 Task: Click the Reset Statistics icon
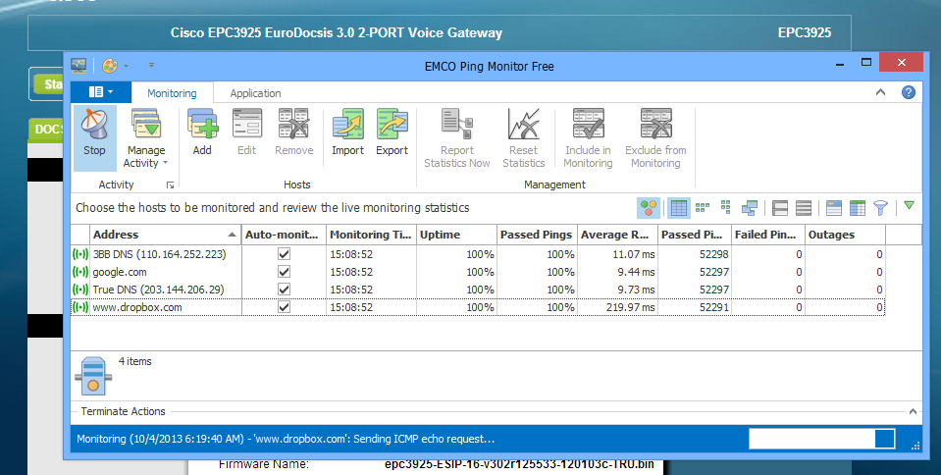(x=523, y=125)
